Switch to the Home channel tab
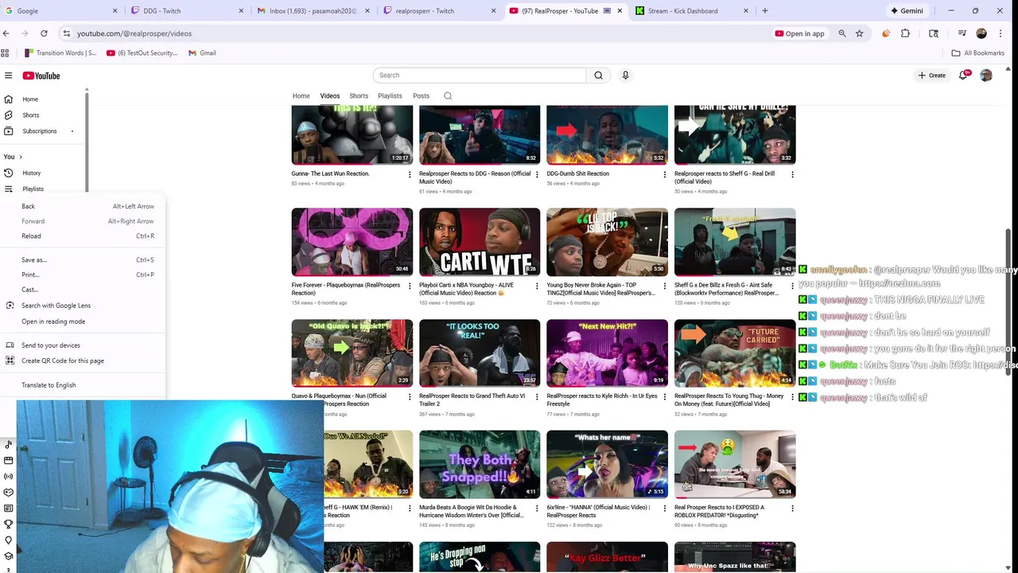This screenshot has width=1018, height=573. pos(301,95)
